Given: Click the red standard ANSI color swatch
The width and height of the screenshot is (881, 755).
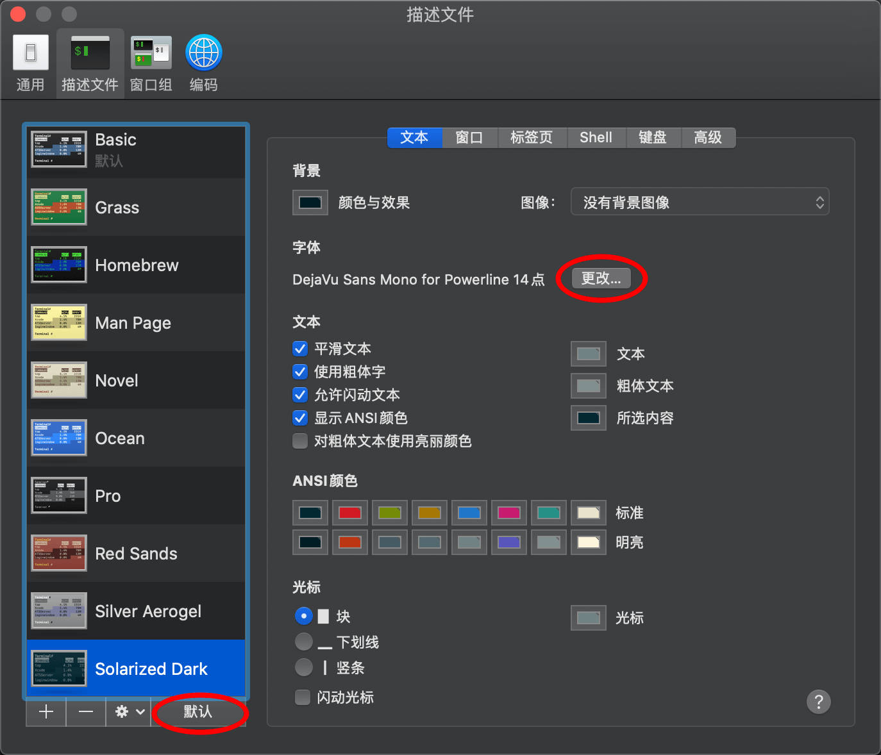Looking at the screenshot, I should click(349, 513).
